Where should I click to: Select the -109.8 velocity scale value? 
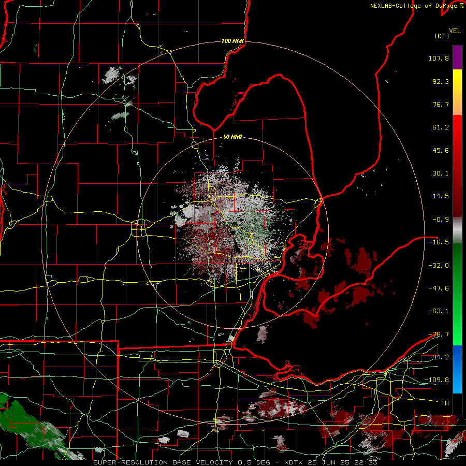coord(436,380)
